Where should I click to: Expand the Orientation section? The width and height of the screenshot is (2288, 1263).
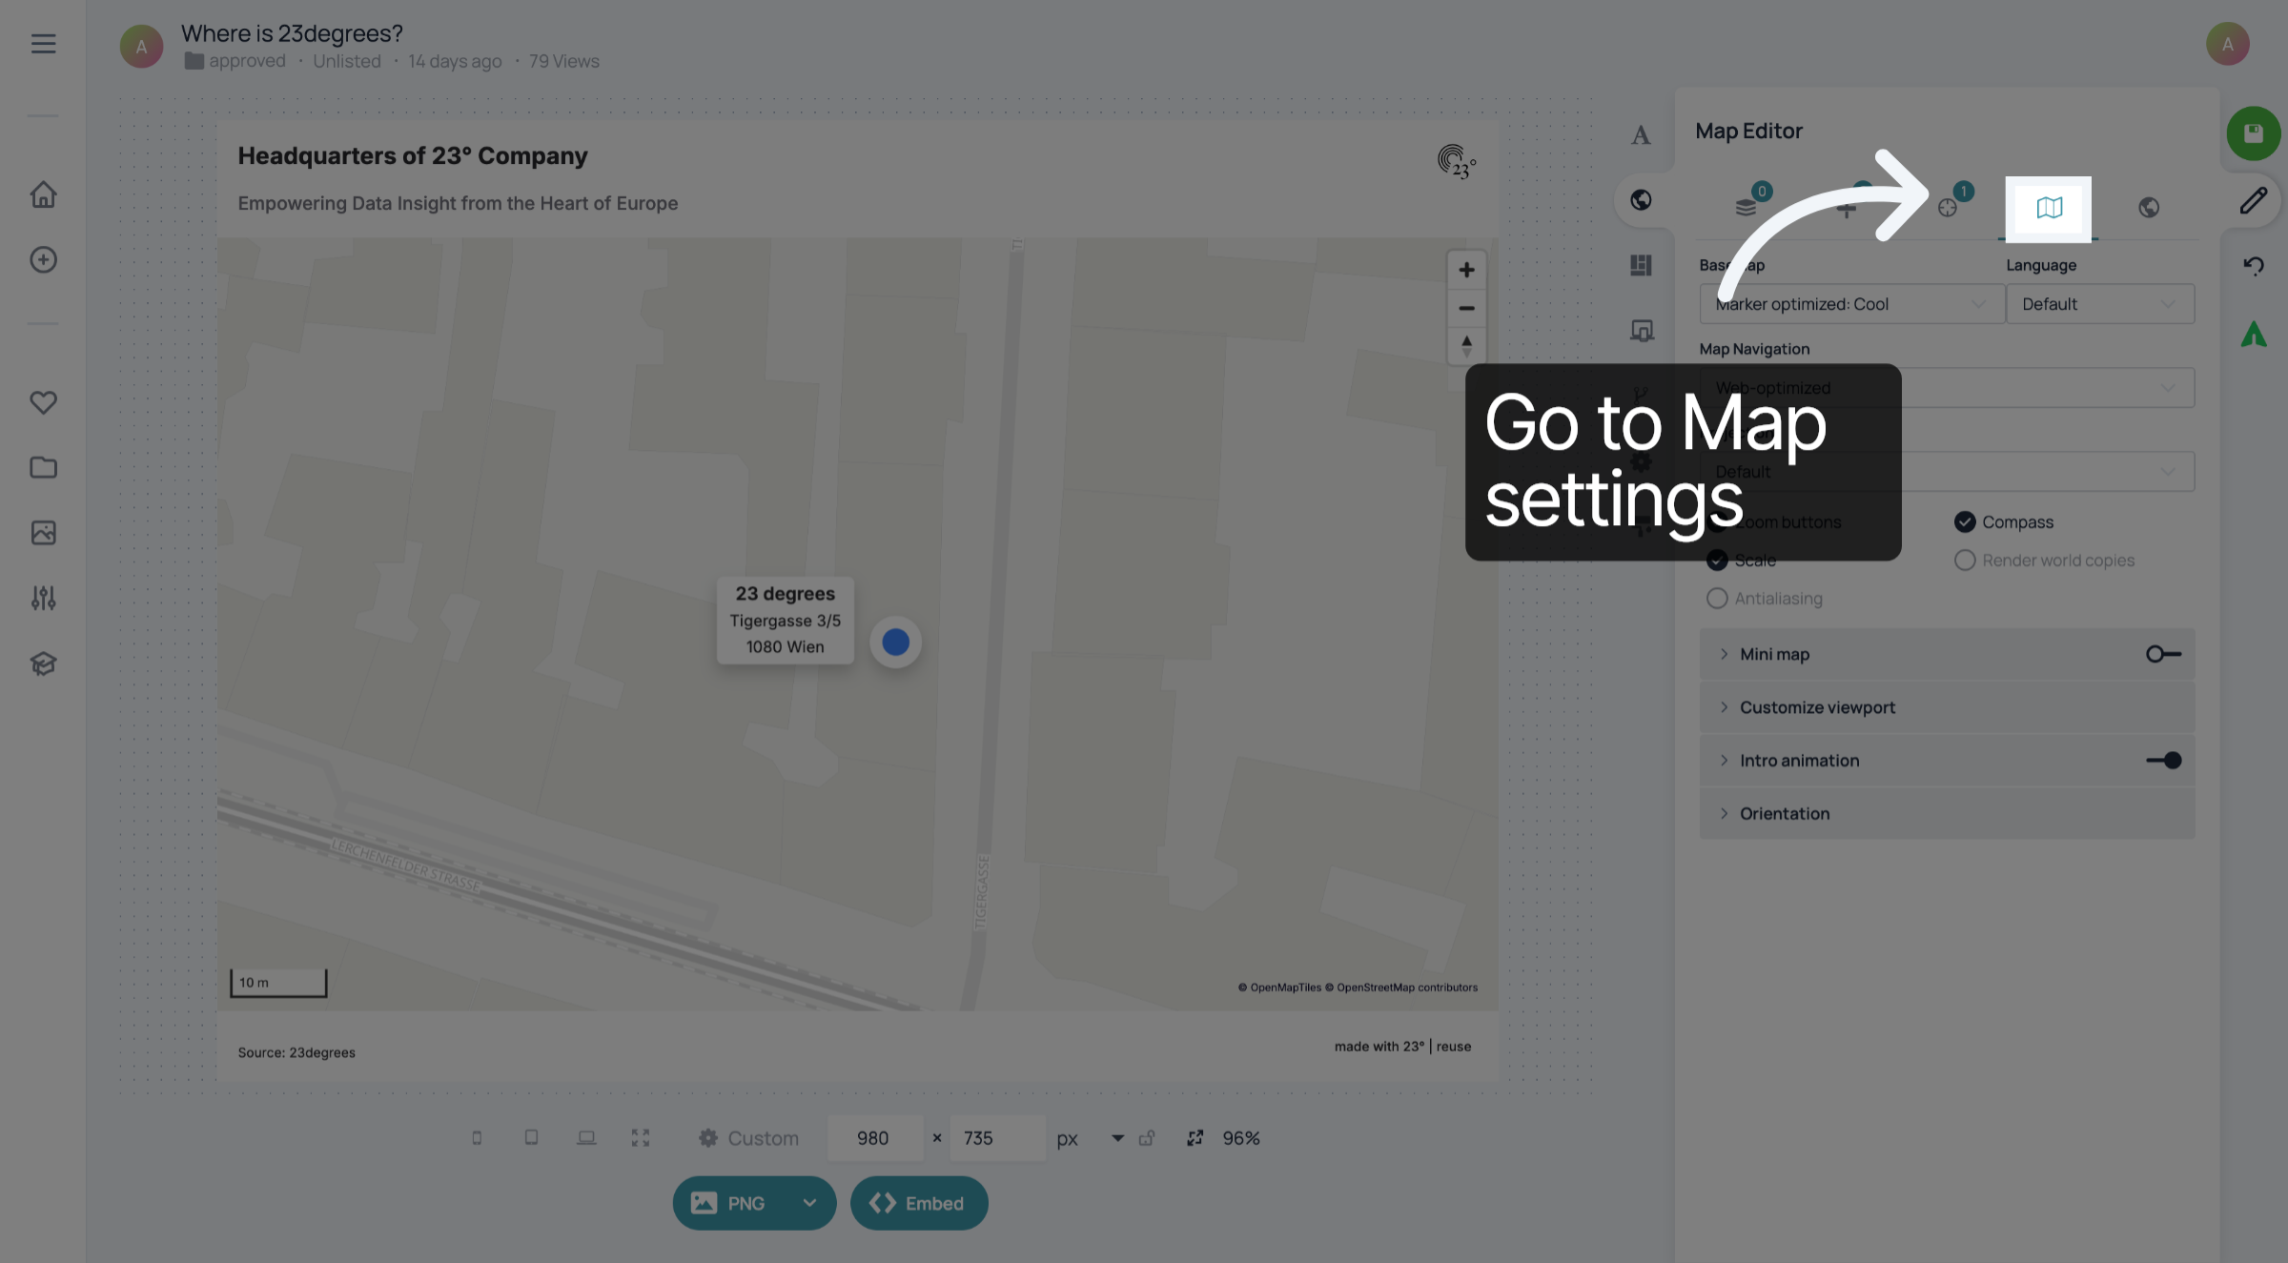pyautogui.click(x=1947, y=813)
